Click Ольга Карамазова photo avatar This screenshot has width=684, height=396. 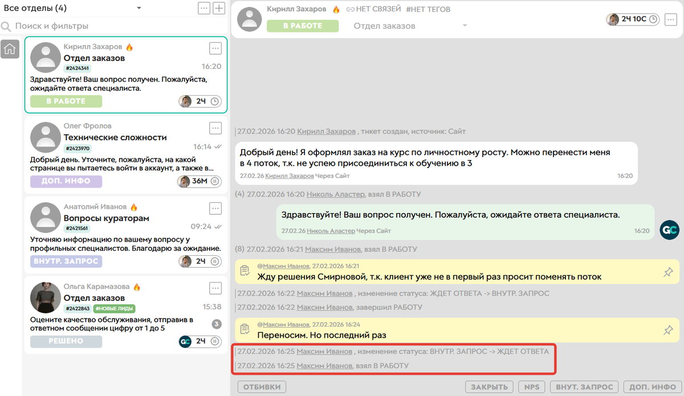coord(45,297)
